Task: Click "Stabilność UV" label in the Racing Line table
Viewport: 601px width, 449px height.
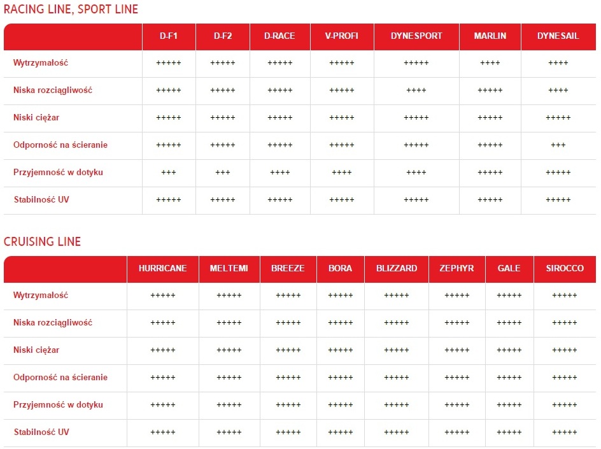Action: click(x=41, y=199)
